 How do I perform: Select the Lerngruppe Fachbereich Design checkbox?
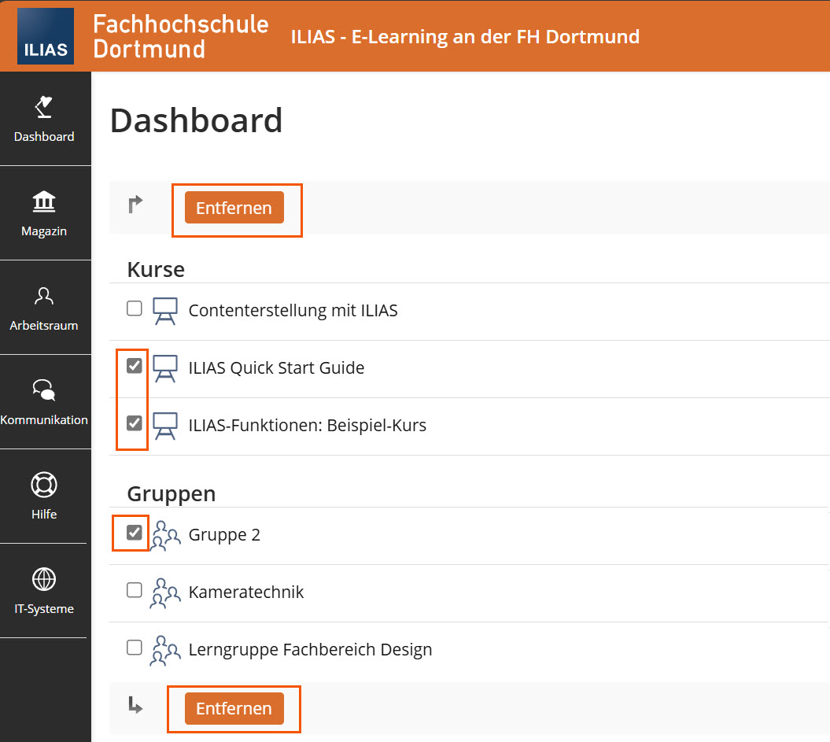coord(135,648)
